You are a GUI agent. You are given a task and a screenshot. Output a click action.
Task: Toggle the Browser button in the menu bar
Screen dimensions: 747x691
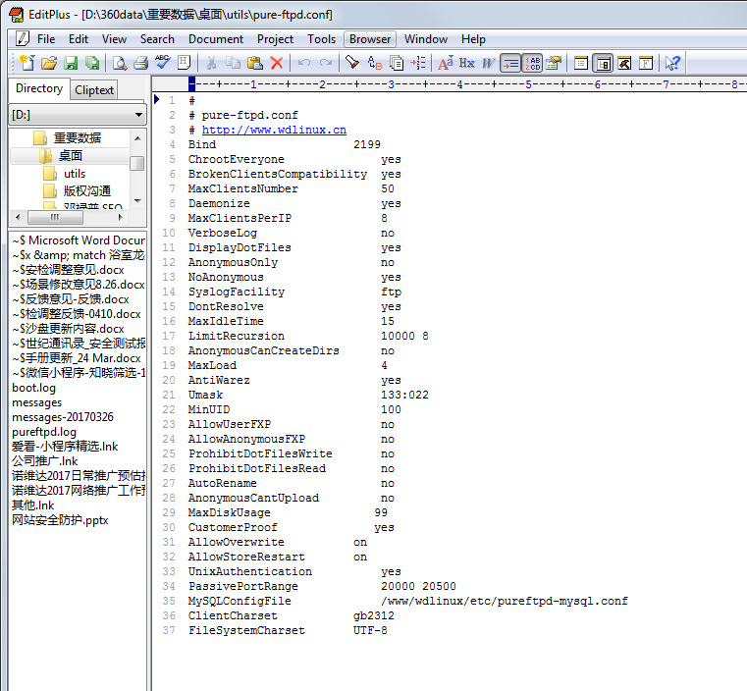pos(370,39)
